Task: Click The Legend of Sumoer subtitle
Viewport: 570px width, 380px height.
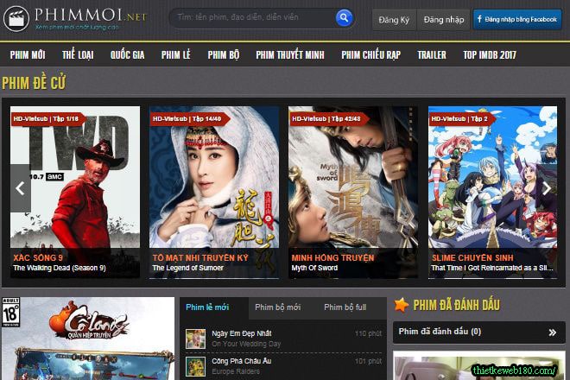Action: 188,268
